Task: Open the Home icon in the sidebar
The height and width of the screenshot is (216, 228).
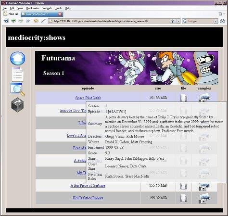Action: [17, 58]
